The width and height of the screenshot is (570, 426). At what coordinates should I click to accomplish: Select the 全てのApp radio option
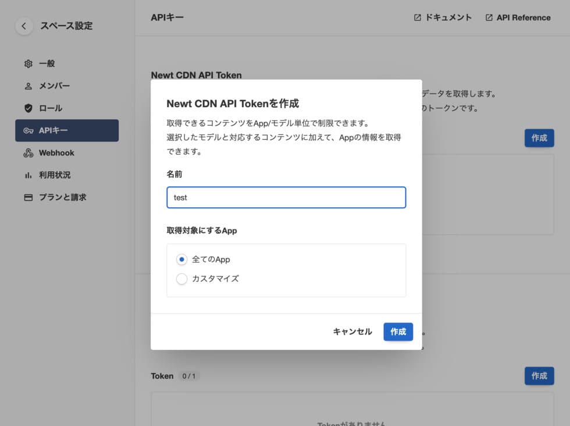[x=181, y=260]
